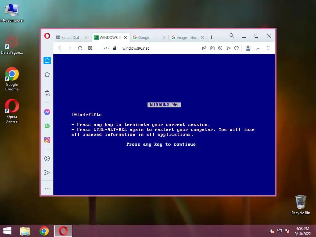Toggle the VPN badge

pos(106,48)
